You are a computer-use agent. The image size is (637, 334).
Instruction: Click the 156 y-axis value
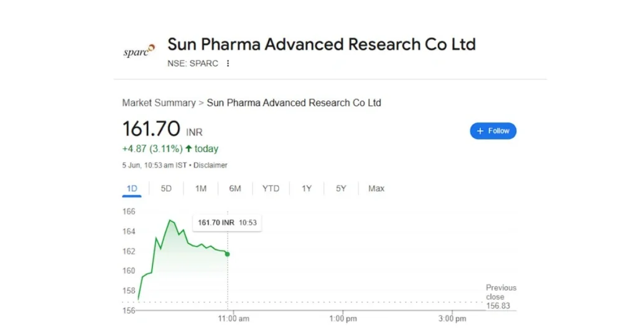129,310
